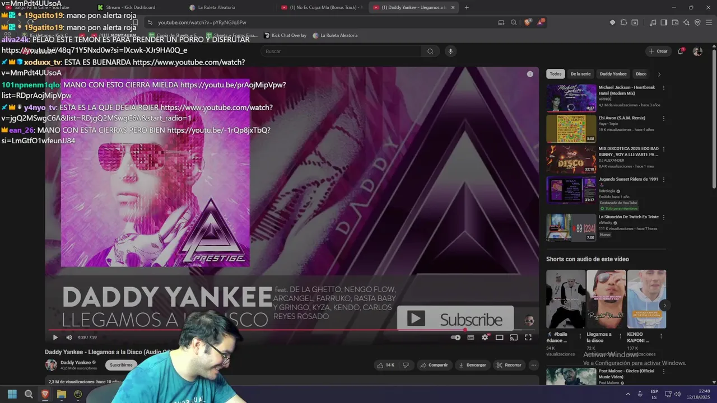Start voice search with microphone

coord(450,51)
